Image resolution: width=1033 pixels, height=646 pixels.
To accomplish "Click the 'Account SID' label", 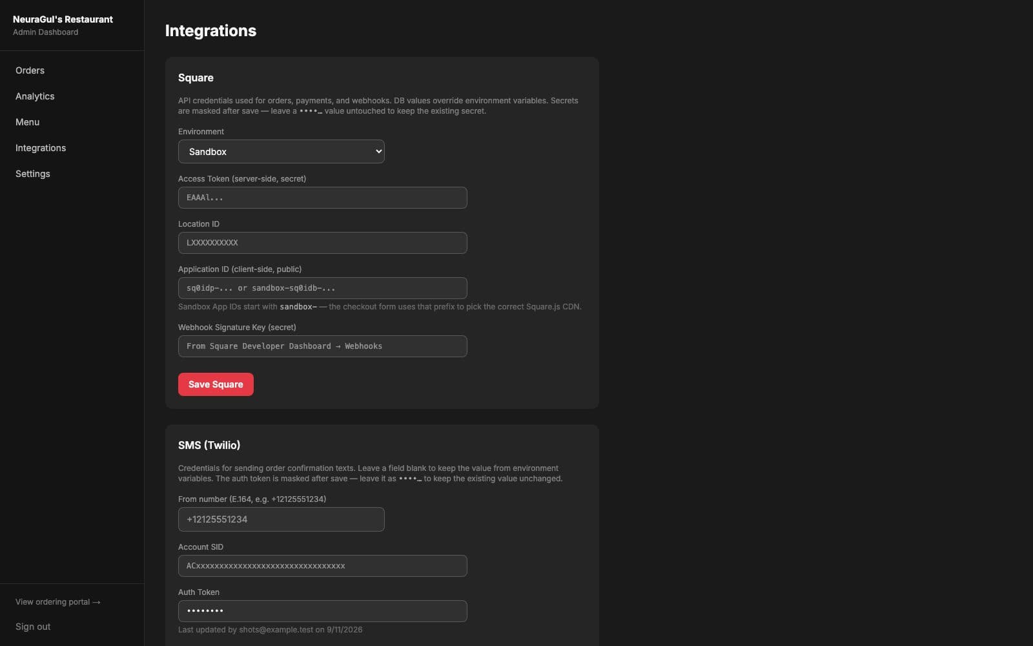I will [x=201, y=547].
